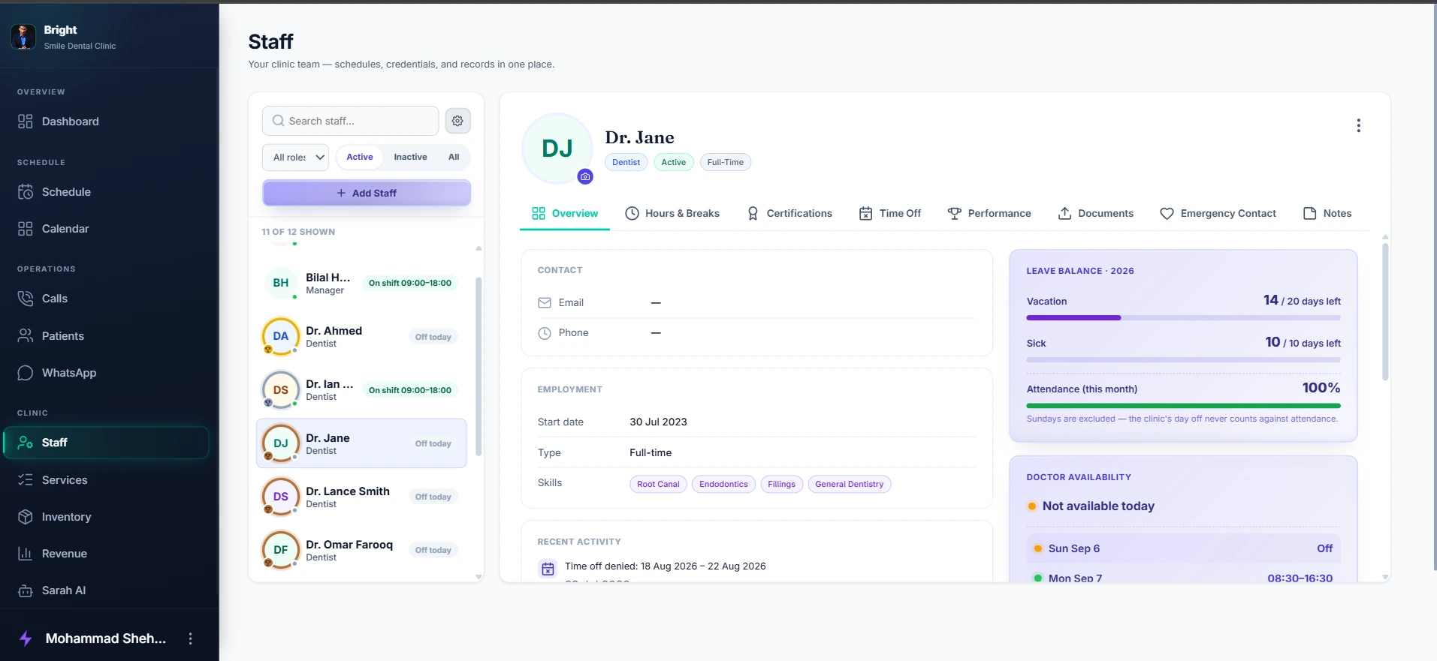1437x661 pixels.
Task: Click the Endodontics skill tag
Action: 723,484
